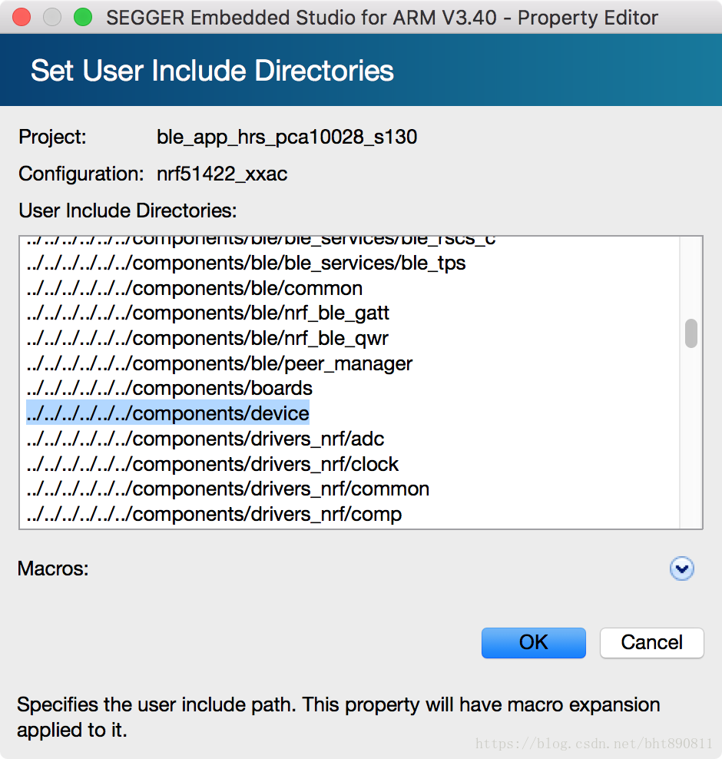
Task: Select the components/device include path
Action: (167, 413)
